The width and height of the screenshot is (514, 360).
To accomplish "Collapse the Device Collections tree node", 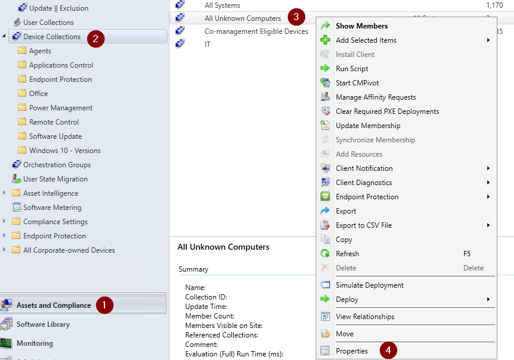I will pos(4,36).
